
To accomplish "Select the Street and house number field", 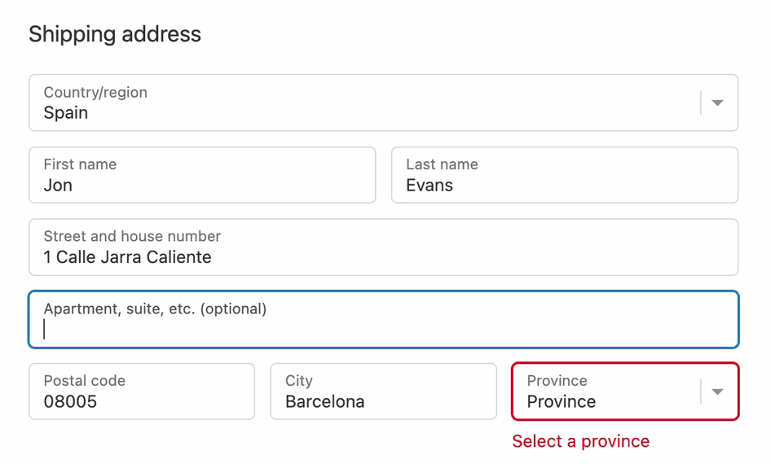I will pyautogui.click(x=384, y=247).
